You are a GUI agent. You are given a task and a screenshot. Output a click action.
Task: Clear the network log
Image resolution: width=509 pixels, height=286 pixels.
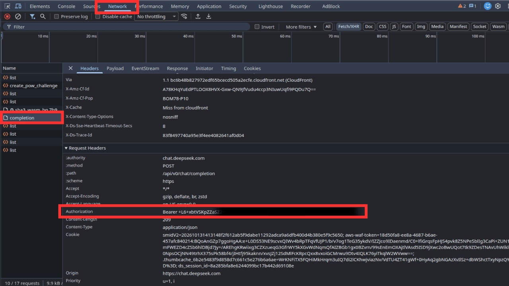point(18,16)
